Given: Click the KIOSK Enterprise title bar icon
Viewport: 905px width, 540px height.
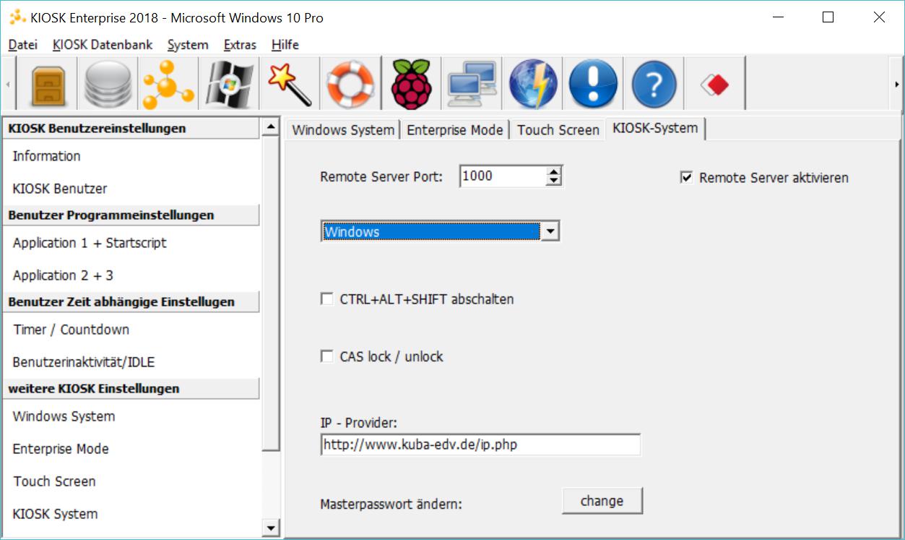Looking at the screenshot, I should 17,17.
